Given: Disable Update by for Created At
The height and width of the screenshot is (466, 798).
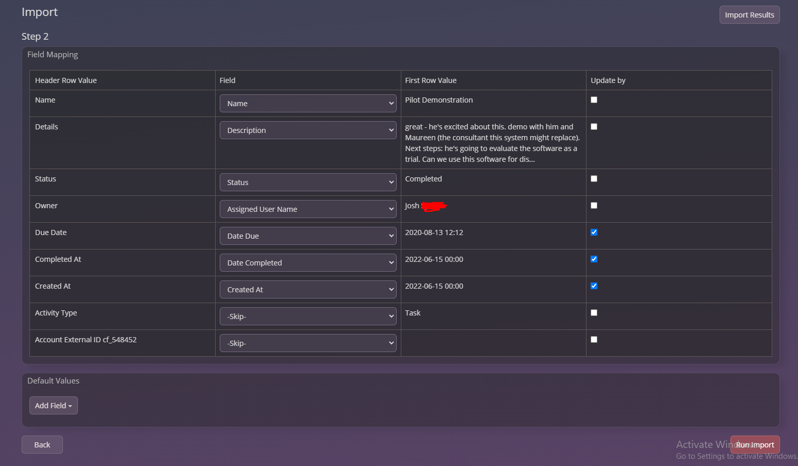Looking at the screenshot, I should click(x=594, y=286).
